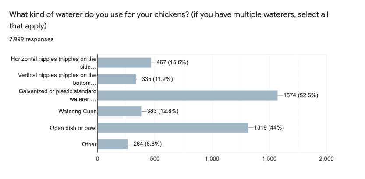Click the 500 x-axis tick label

(x=155, y=159)
